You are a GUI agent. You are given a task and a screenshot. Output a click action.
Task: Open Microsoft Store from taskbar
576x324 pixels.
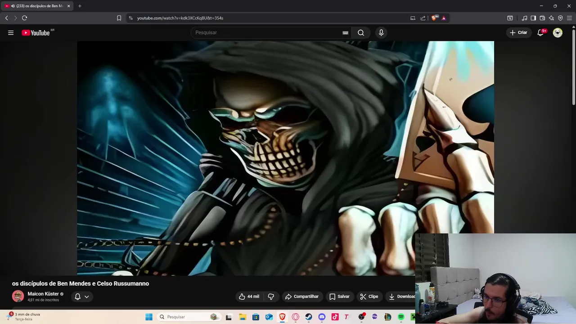click(256, 317)
